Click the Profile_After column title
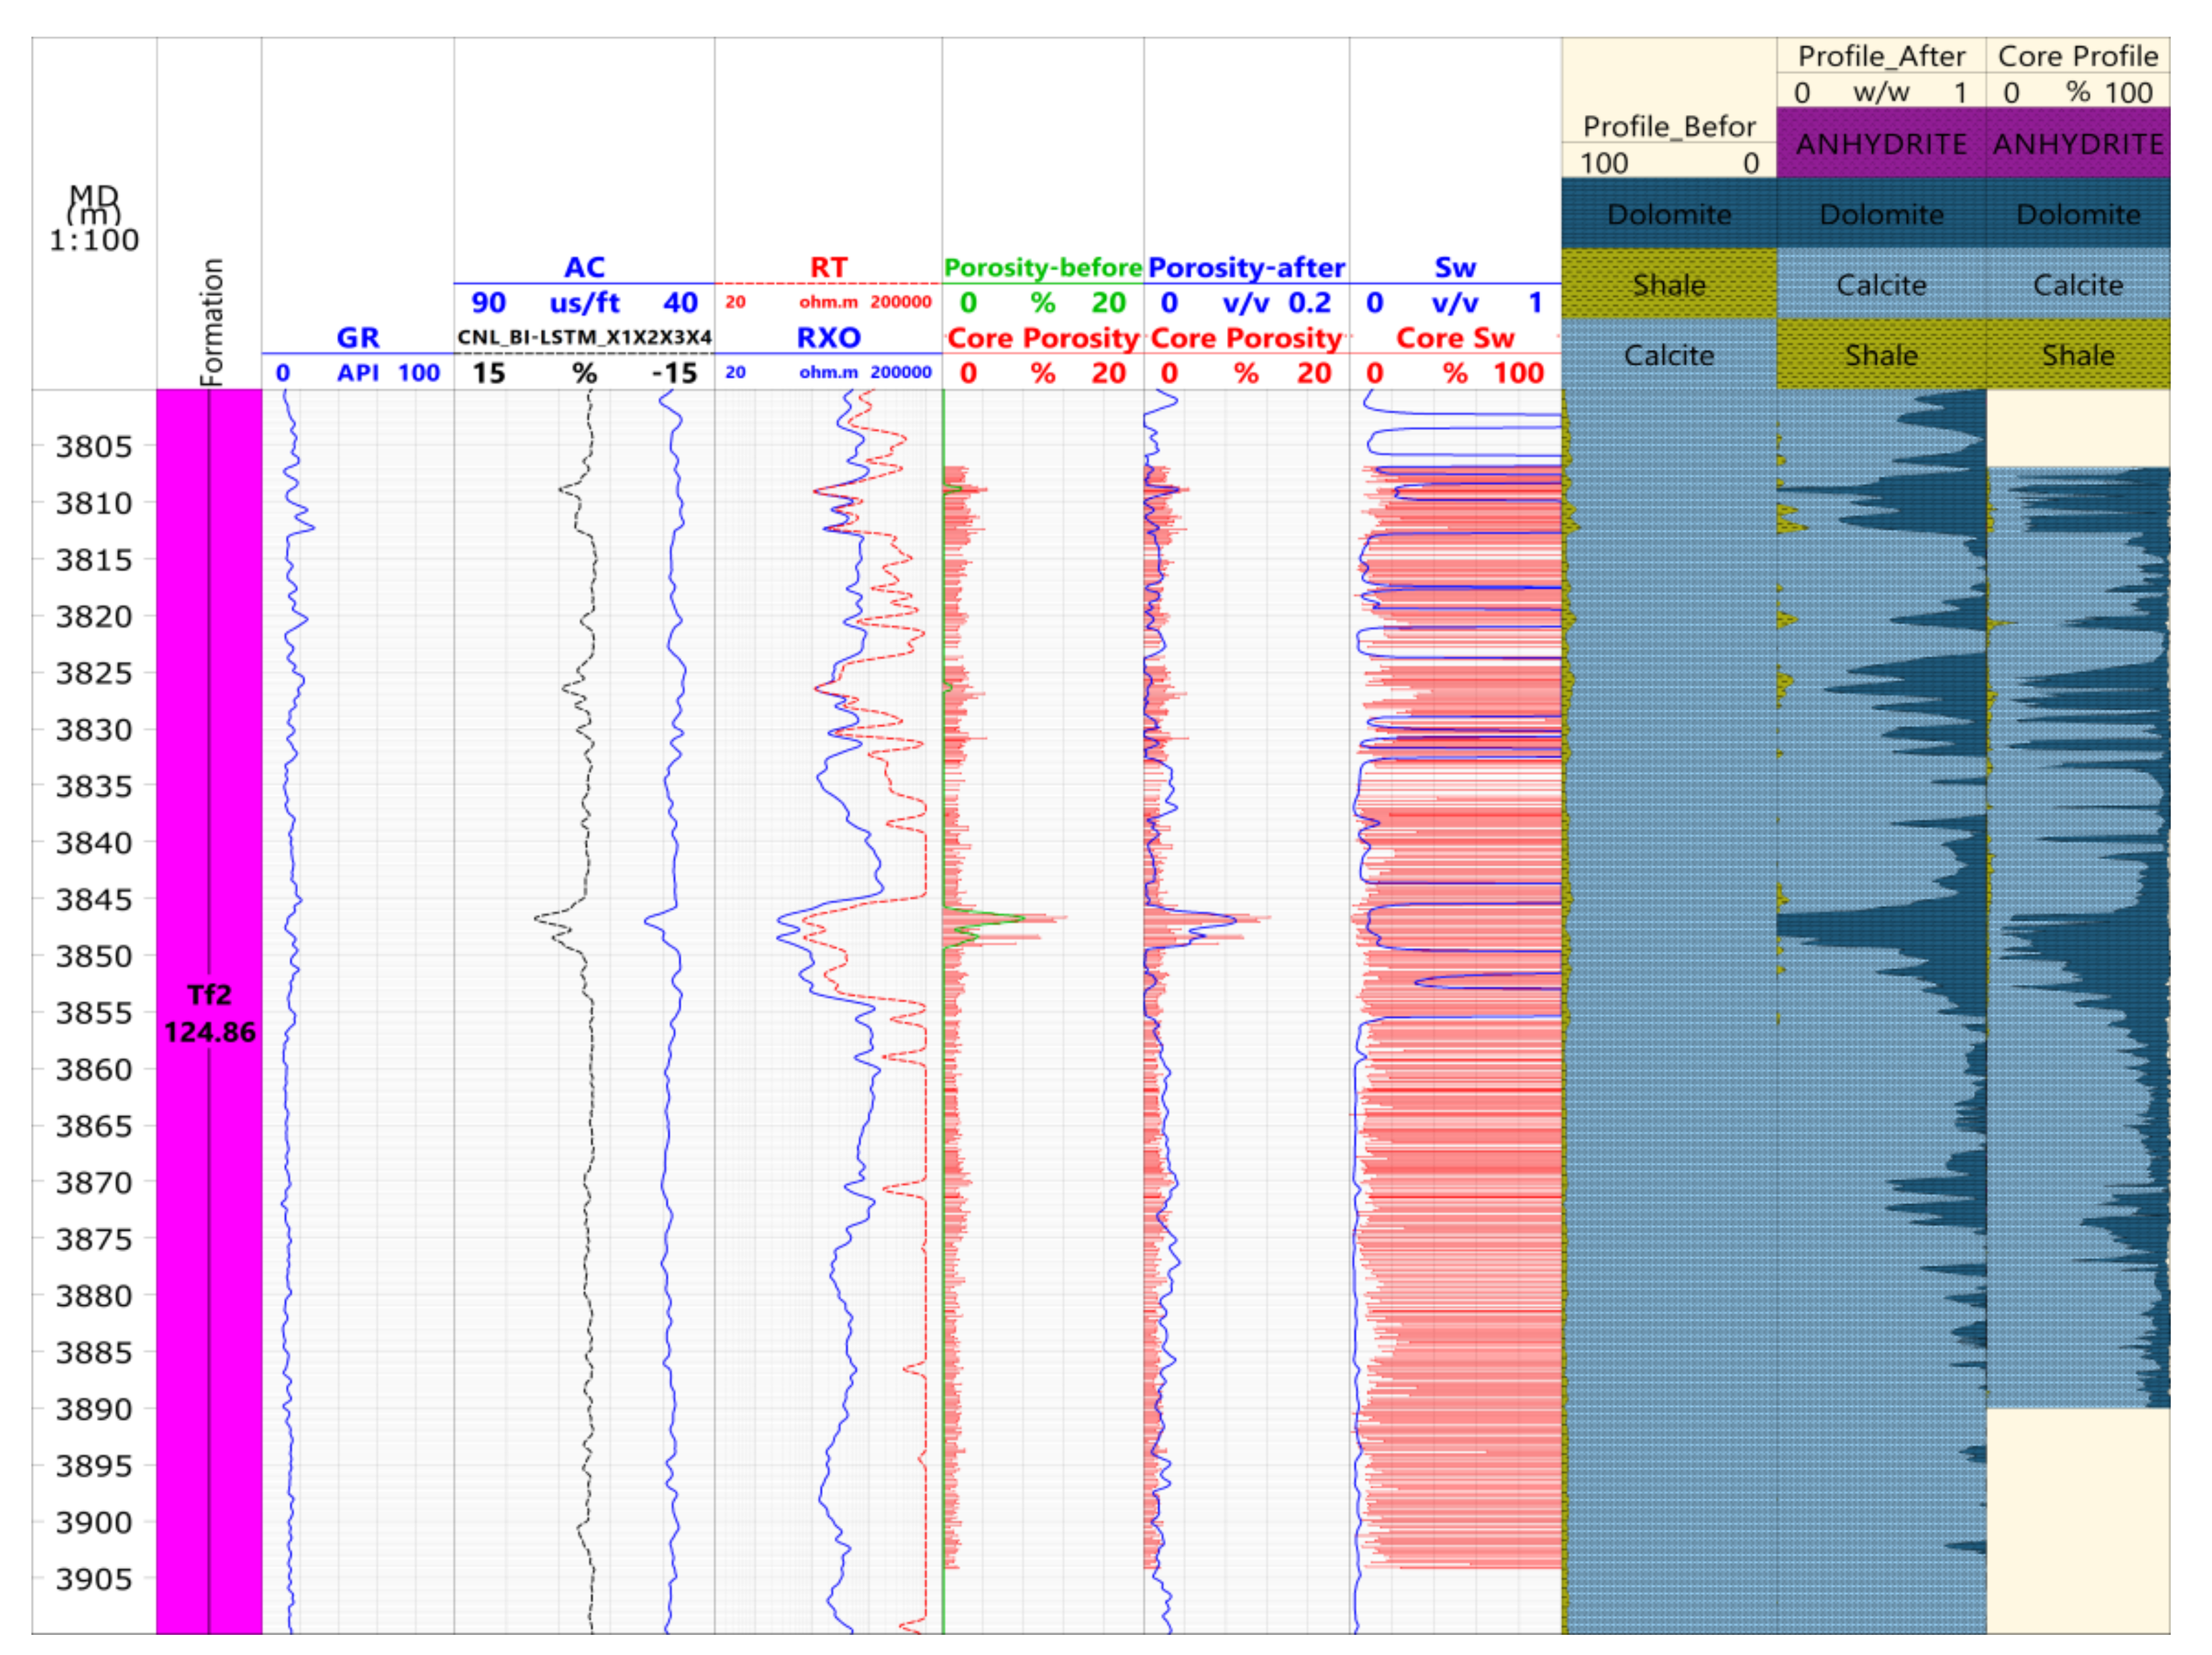The width and height of the screenshot is (2212, 1655). 1880,56
